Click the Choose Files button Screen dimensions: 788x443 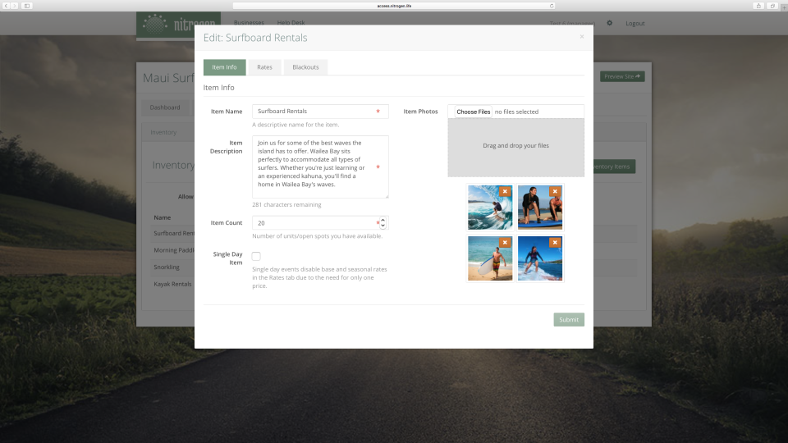coord(473,112)
